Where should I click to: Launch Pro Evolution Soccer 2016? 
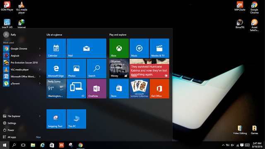(22, 62)
